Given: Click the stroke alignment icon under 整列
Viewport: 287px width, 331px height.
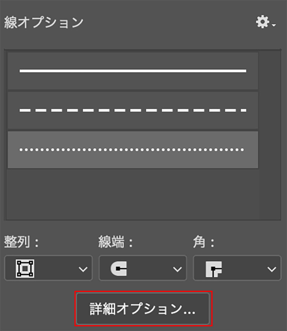Looking at the screenshot, I should tap(25, 269).
